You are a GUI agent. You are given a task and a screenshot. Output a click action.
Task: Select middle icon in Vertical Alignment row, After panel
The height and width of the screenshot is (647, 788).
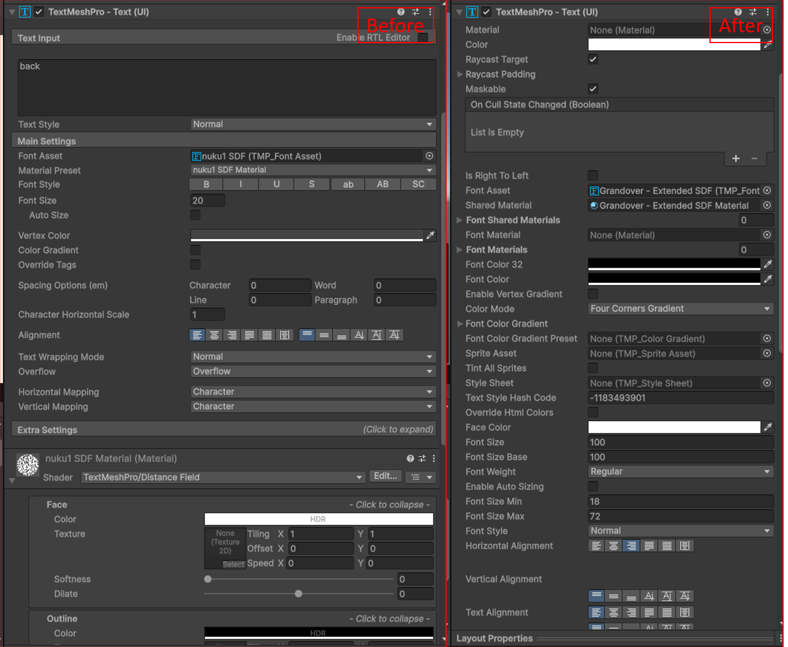(613, 596)
